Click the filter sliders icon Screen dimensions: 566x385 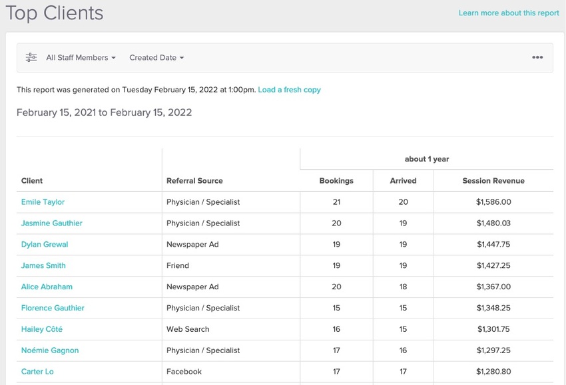[31, 57]
